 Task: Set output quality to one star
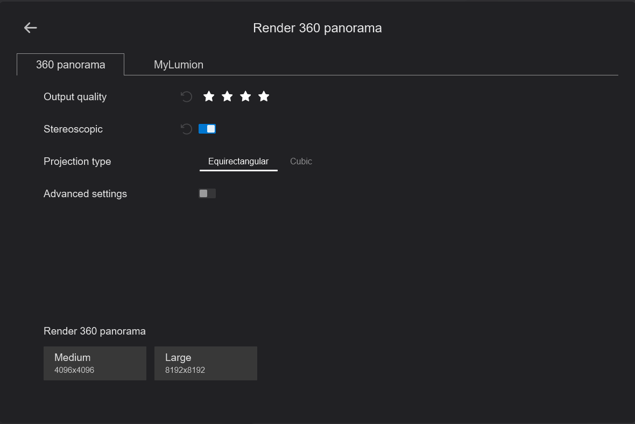coord(209,96)
